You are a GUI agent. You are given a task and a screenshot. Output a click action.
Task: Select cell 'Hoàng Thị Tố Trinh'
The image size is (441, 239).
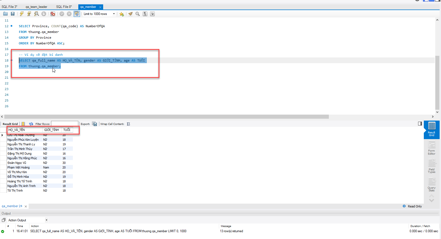point(25,181)
